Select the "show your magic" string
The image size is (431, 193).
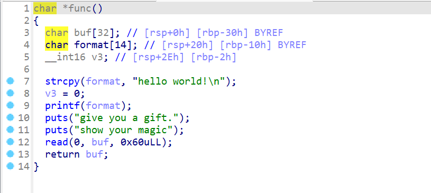(x=123, y=130)
